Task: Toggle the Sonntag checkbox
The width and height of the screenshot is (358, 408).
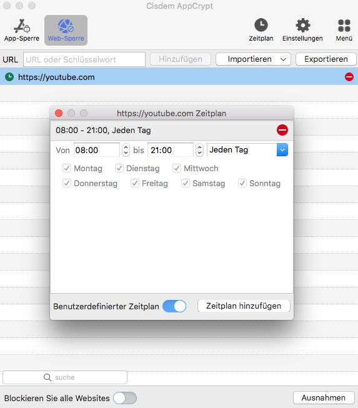Action: [x=242, y=183]
